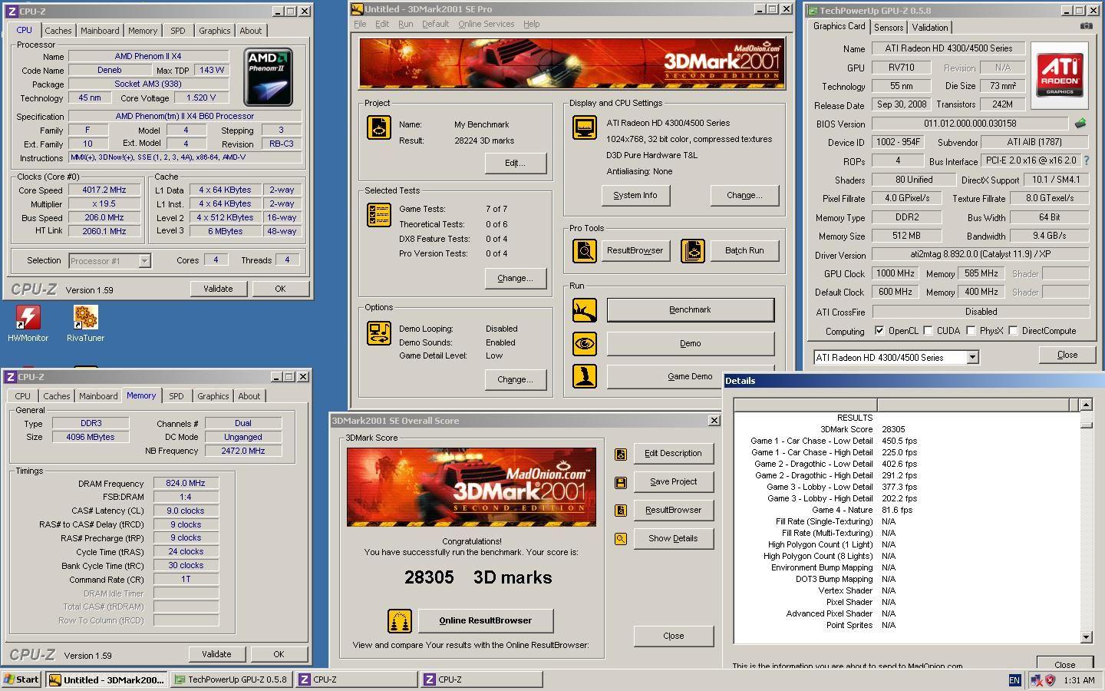Screen dimensions: 1105x691
Task: Click the Edit Description icon in score dialog
Action: tap(621, 454)
